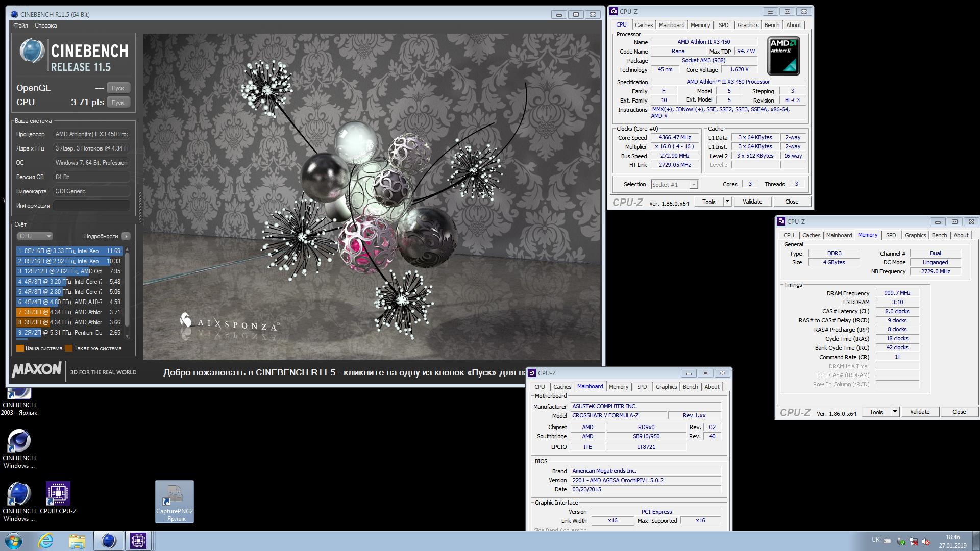Viewport: 980px width, 551px height.
Task: Open the disconnected network tray icon
Action: tap(914, 541)
